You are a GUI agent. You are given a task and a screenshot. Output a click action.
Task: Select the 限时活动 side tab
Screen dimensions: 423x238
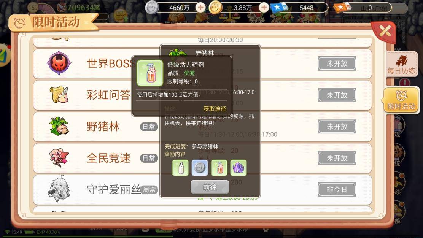(401, 100)
